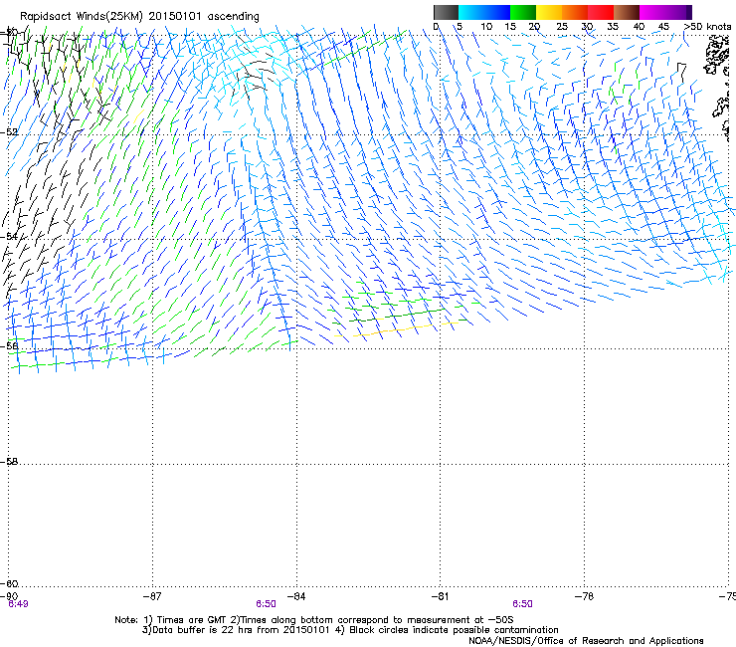Click the title 'Rapidsact Winds(25KM) 20150101 ascending'
Screen dimensions: 736x647
[x=139, y=16]
